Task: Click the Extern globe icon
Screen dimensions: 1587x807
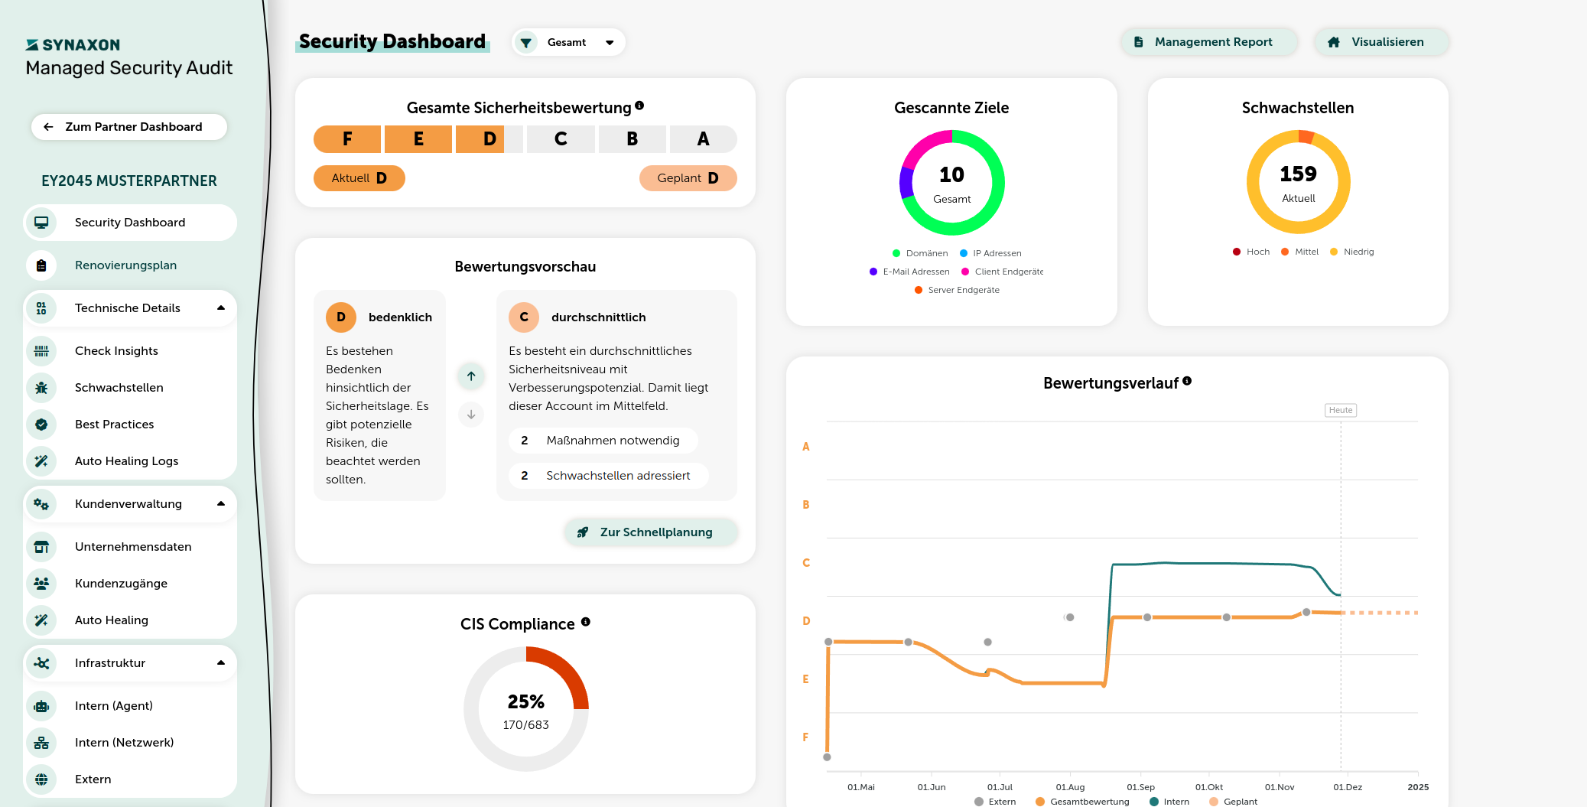Action: (x=41, y=779)
